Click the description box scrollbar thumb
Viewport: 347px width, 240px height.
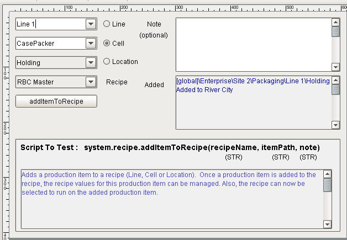tap(328, 185)
